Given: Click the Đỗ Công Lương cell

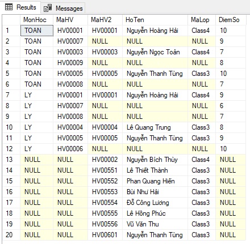Looking at the screenshot, I should point(155,203).
